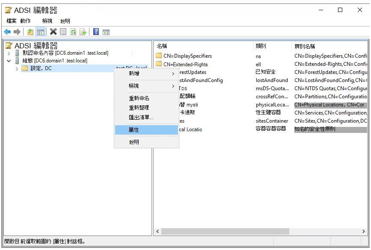
Task: Click the CN=ForestUpdates,CN=Configu distinguished name
Action: click(x=331, y=72)
